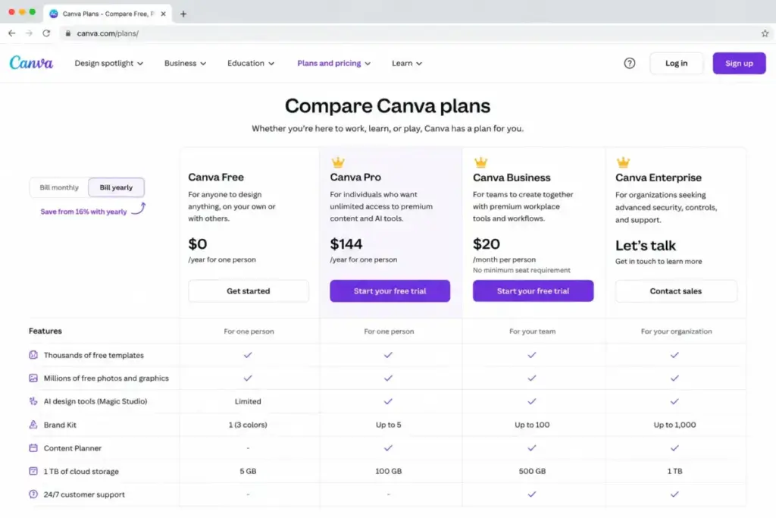Click the 1 (3 colors) Brand Kit cell
The height and width of the screenshot is (518, 776).
pyautogui.click(x=248, y=425)
